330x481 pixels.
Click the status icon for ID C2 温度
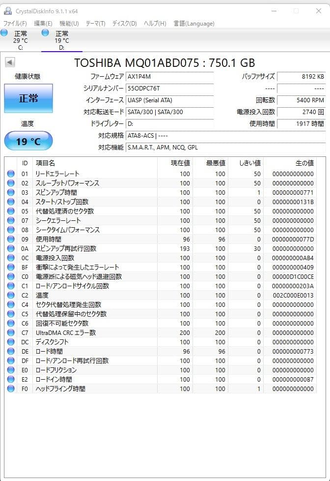11,295
